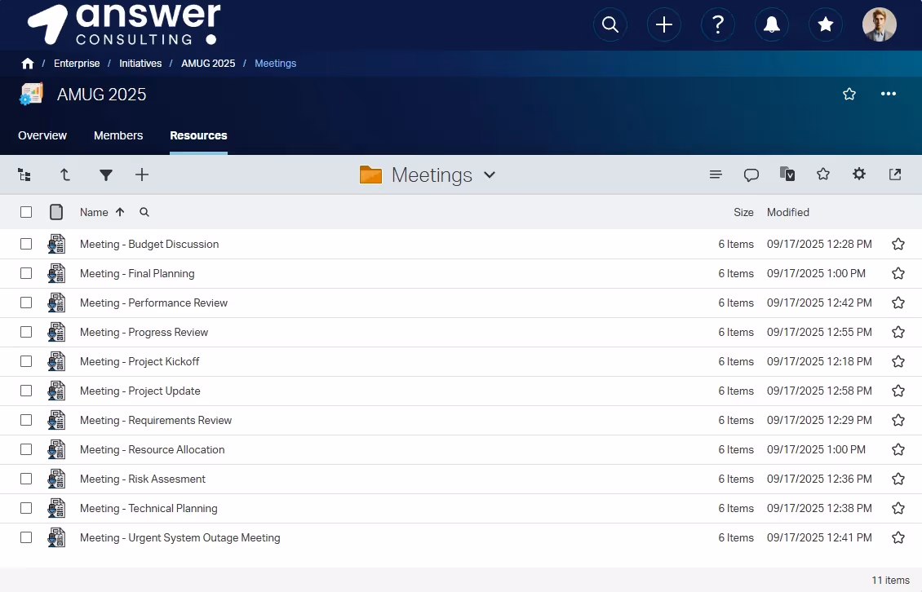
Task: Sort by Name column ascending arrow
Action: [x=120, y=212]
